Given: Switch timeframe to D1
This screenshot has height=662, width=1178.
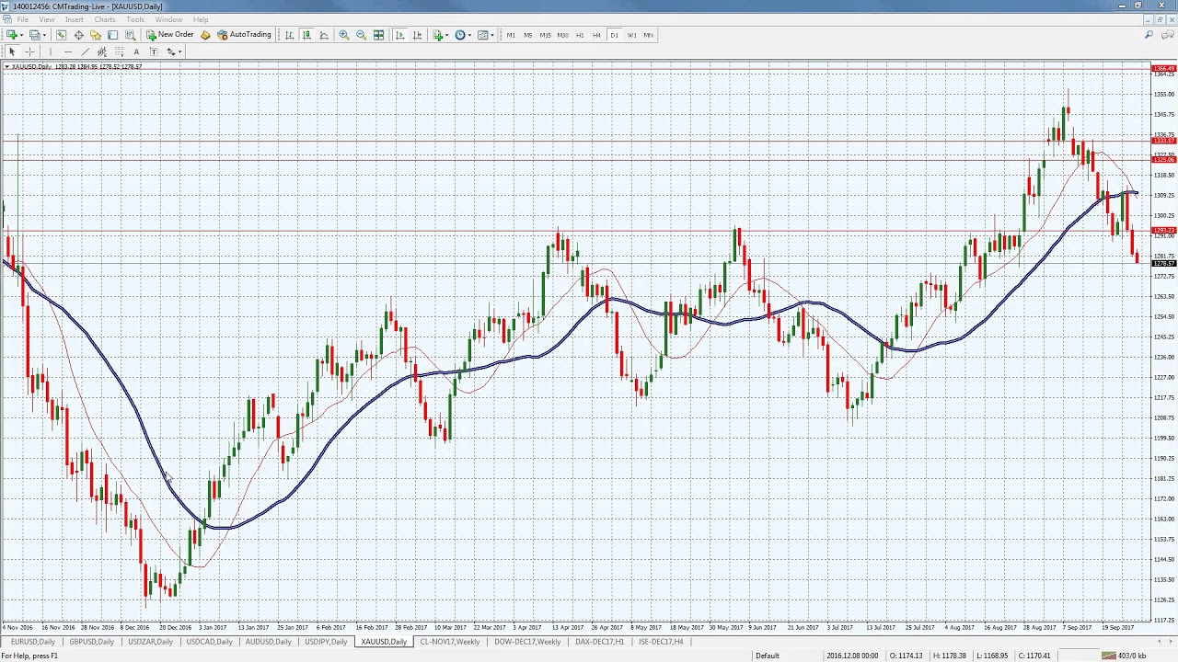Looking at the screenshot, I should [x=614, y=35].
